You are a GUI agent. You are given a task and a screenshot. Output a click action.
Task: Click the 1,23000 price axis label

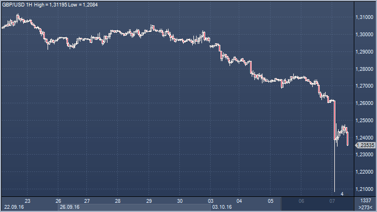click(x=364, y=155)
